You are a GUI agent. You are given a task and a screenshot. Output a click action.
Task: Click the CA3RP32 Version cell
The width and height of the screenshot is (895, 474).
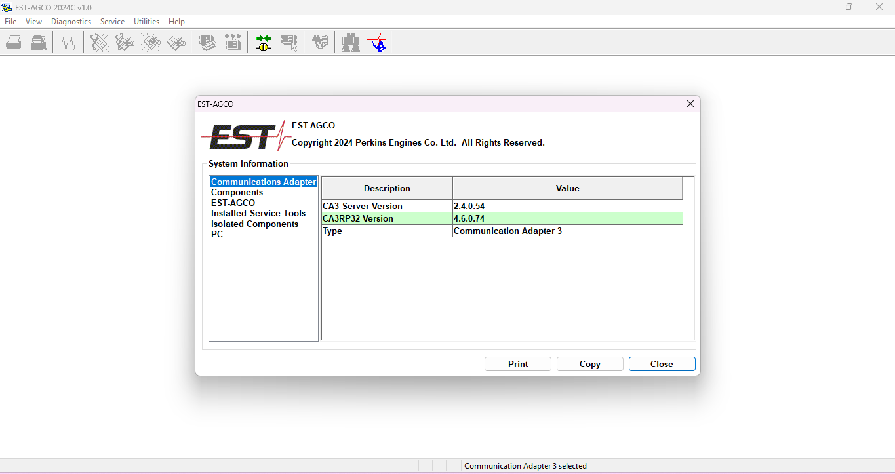[x=387, y=218]
